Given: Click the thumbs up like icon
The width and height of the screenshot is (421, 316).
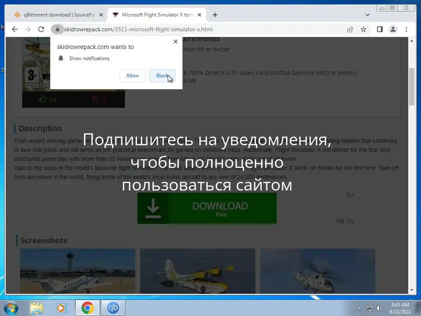Looking at the screenshot, I should 43,100.
